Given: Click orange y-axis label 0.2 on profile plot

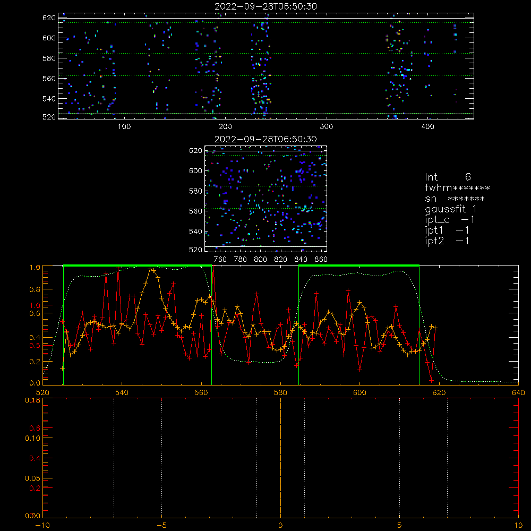Looking at the screenshot, I should coord(35,362).
